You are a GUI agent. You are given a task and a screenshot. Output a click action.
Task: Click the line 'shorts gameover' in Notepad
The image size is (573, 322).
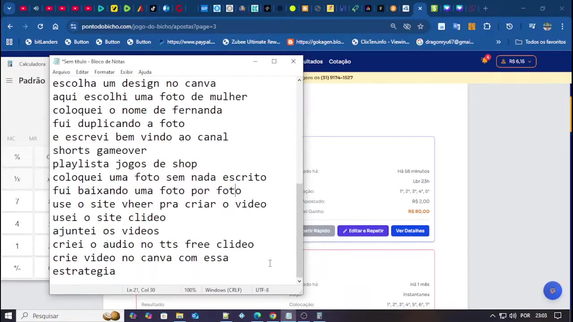coord(100,150)
